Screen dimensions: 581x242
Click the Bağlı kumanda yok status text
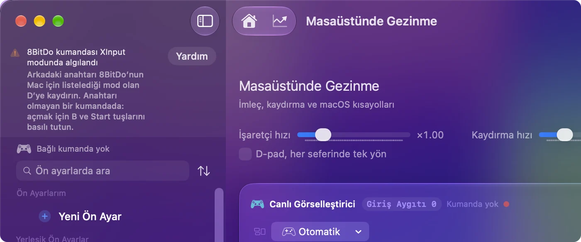pyautogui.click(x=73, y=149)
